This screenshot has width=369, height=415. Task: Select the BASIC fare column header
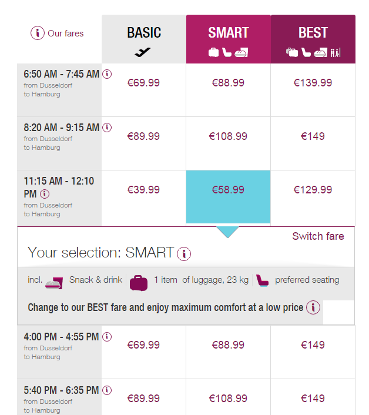tap(144, 39)
